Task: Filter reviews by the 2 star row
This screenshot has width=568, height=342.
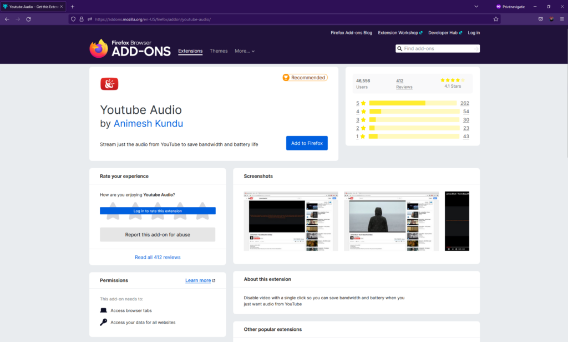Action: [413, 128]
